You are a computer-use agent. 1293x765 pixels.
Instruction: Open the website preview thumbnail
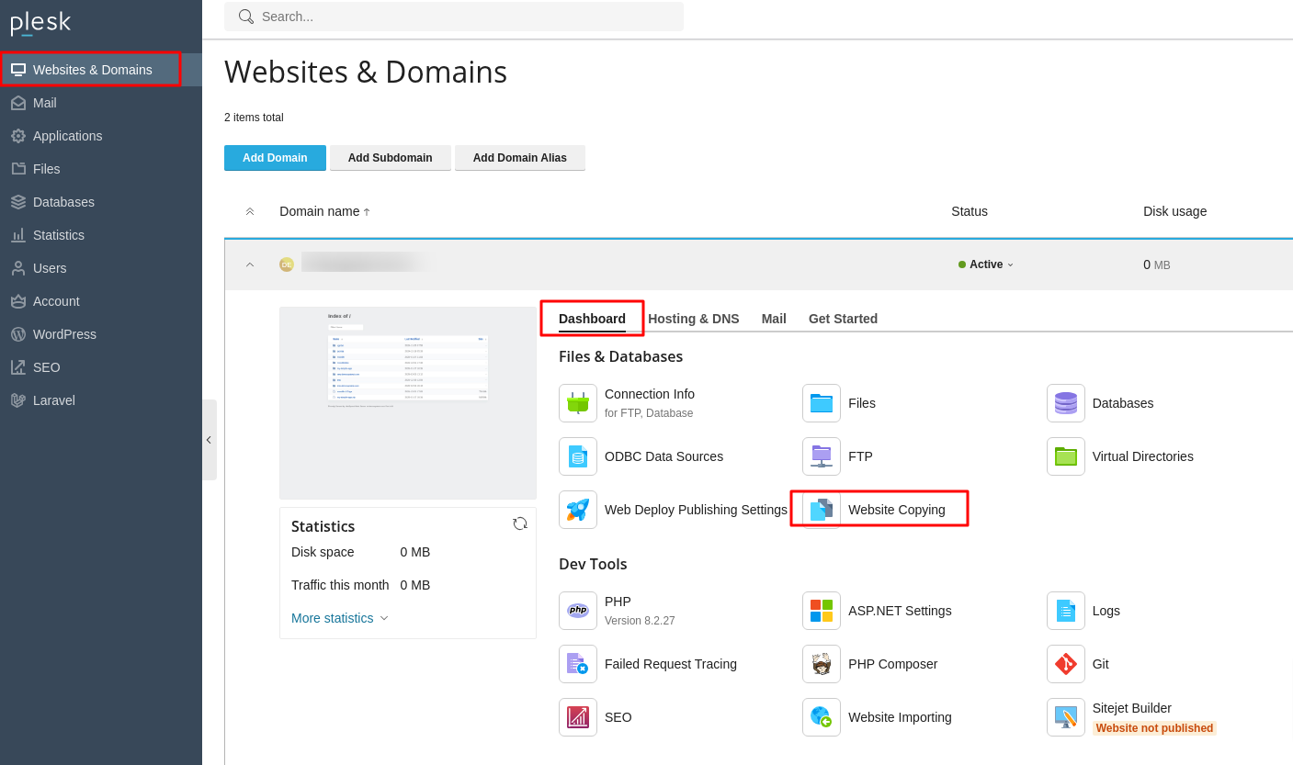[408, 403]
